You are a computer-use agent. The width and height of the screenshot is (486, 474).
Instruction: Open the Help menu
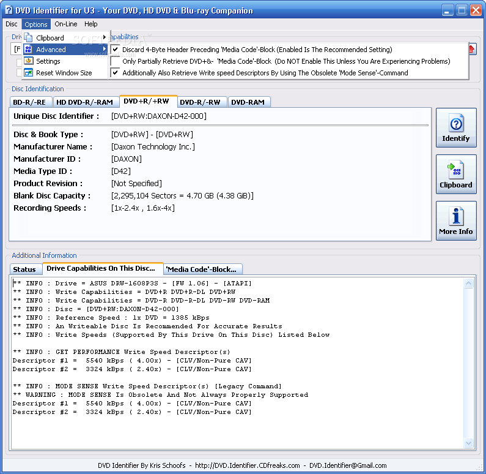[91, 24]
